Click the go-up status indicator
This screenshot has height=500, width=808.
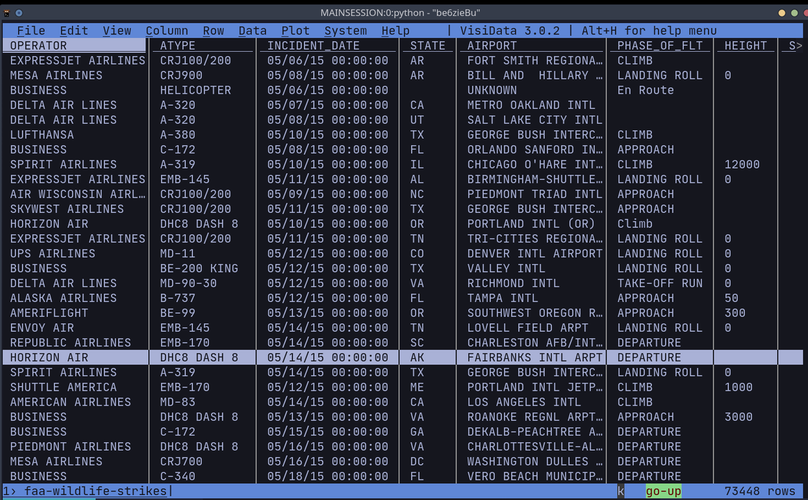click(663, 491)
